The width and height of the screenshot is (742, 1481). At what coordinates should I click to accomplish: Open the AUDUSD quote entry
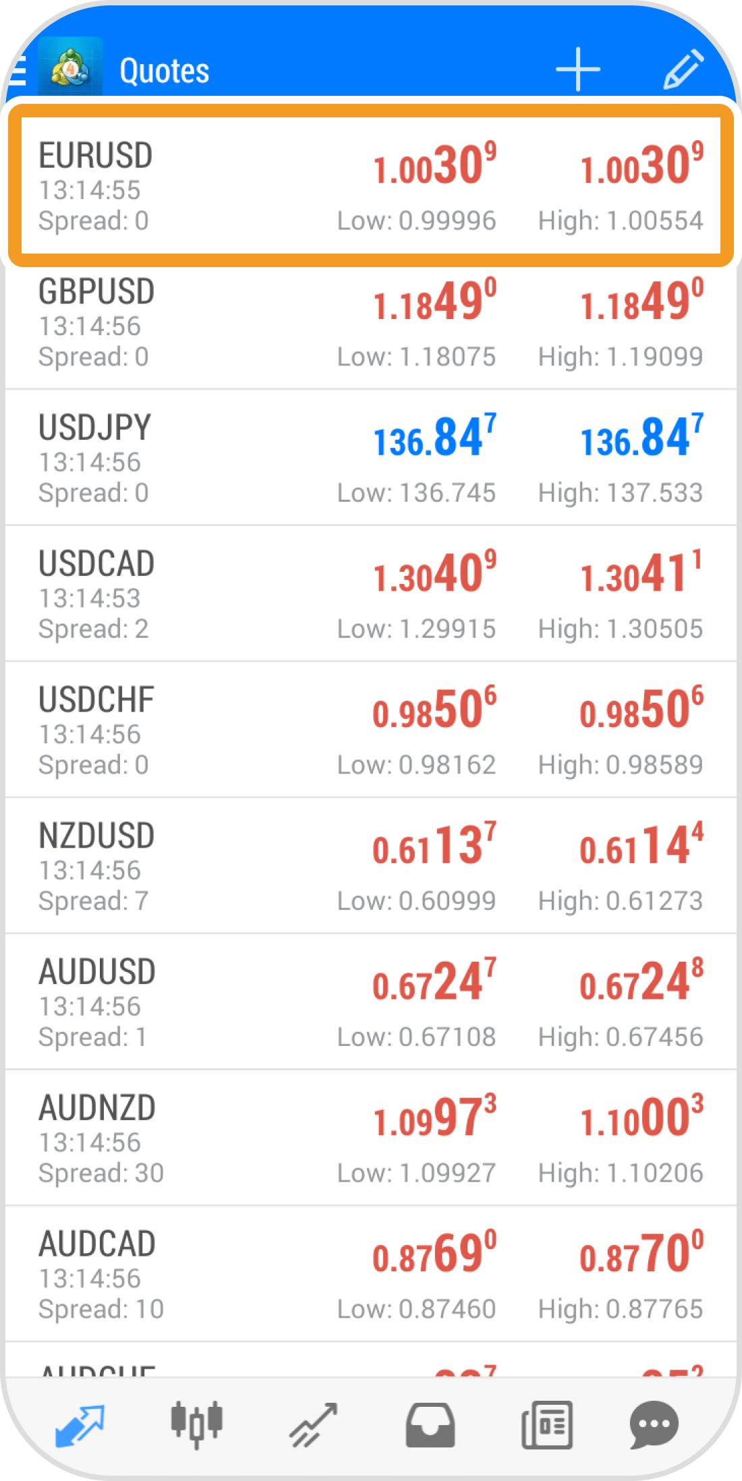370,1002
